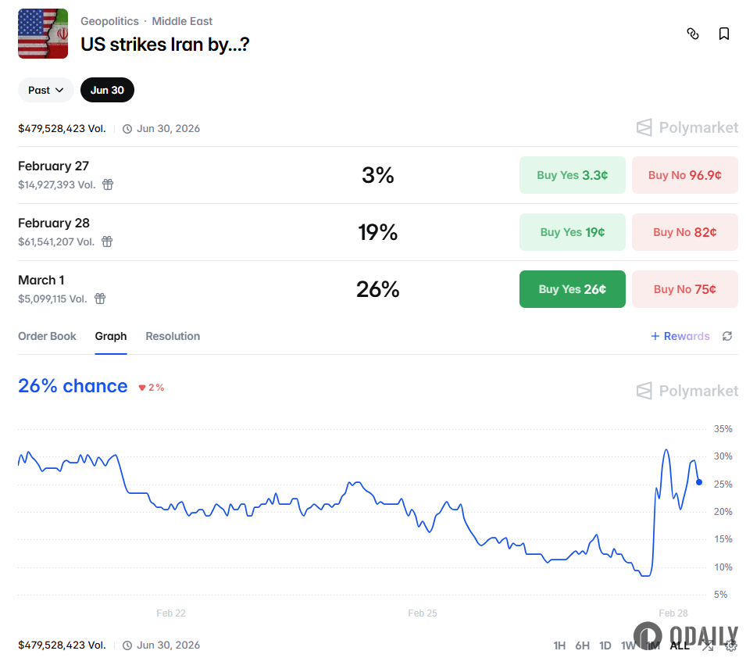
Task: Click the rewards gift icon for March 1
Action: (100, 299)
